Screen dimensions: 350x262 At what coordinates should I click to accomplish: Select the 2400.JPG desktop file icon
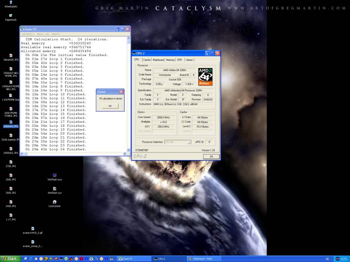point(11,204)
